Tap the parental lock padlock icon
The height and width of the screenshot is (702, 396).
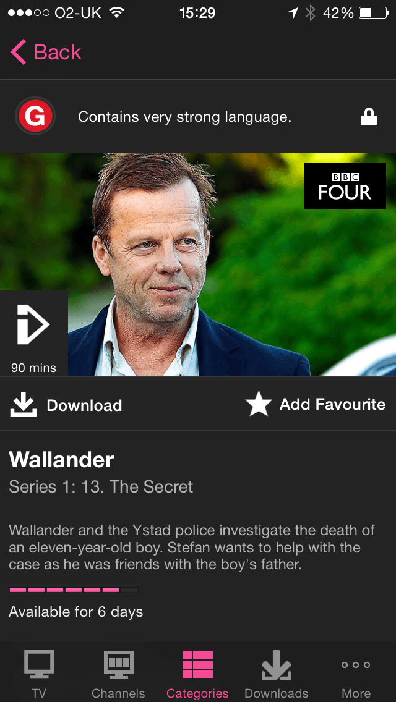point(369,118)
